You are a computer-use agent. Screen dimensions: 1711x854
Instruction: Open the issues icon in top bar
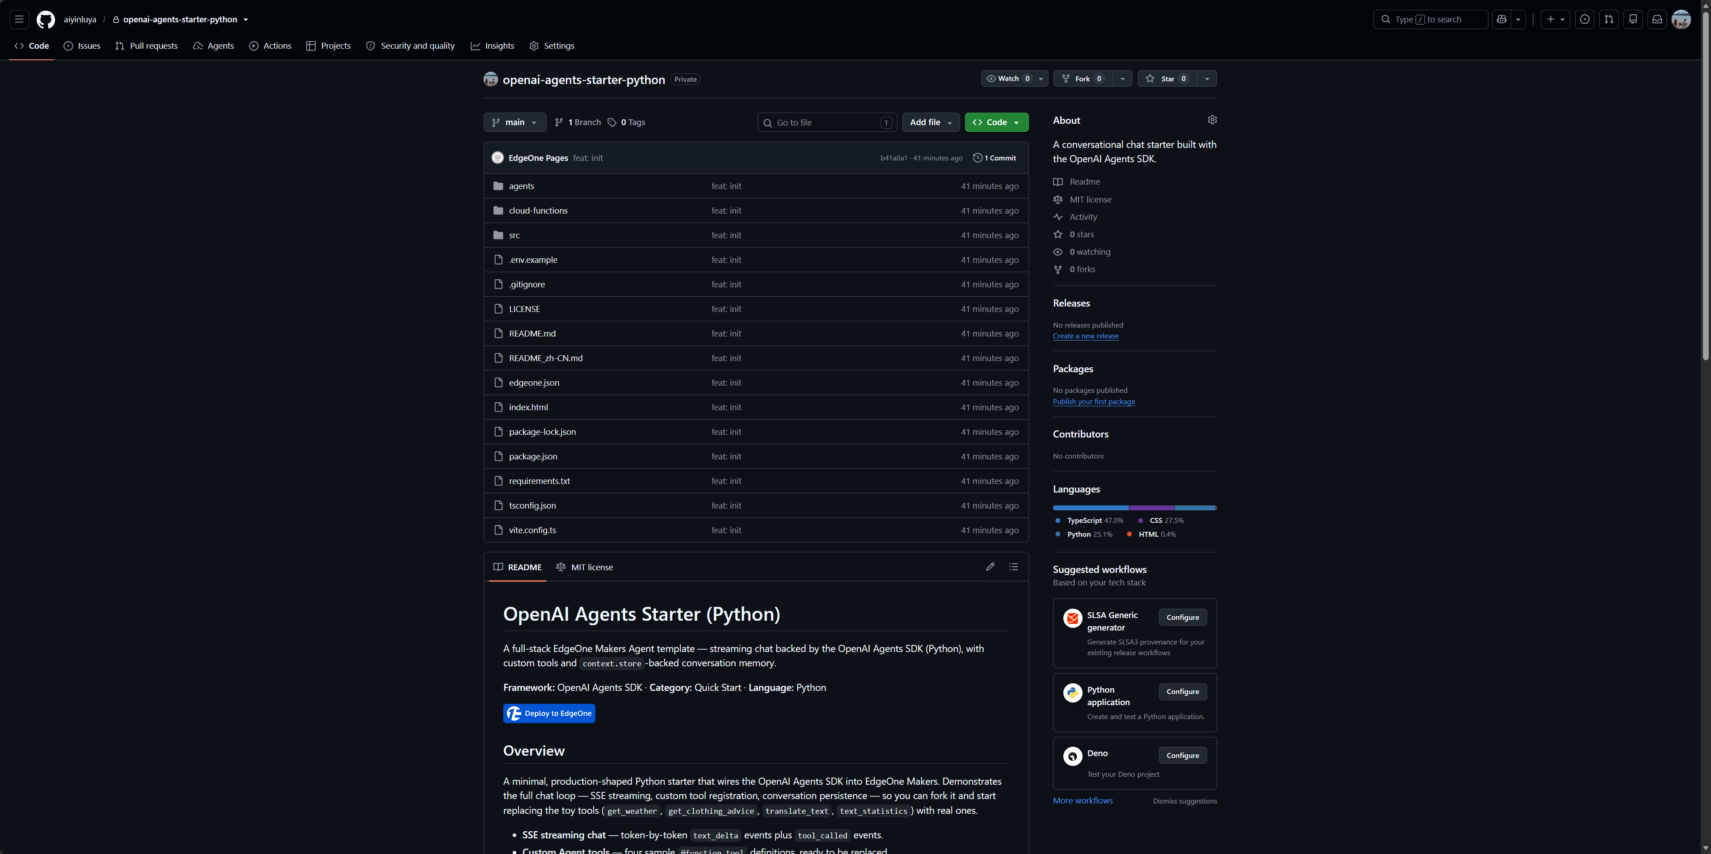coord(1585,19)
